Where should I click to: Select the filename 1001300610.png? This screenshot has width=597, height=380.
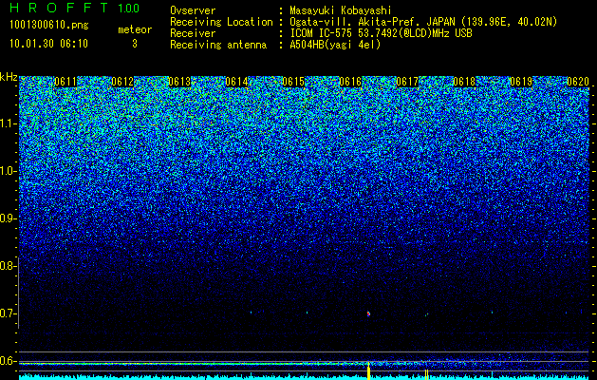point(49,26)
